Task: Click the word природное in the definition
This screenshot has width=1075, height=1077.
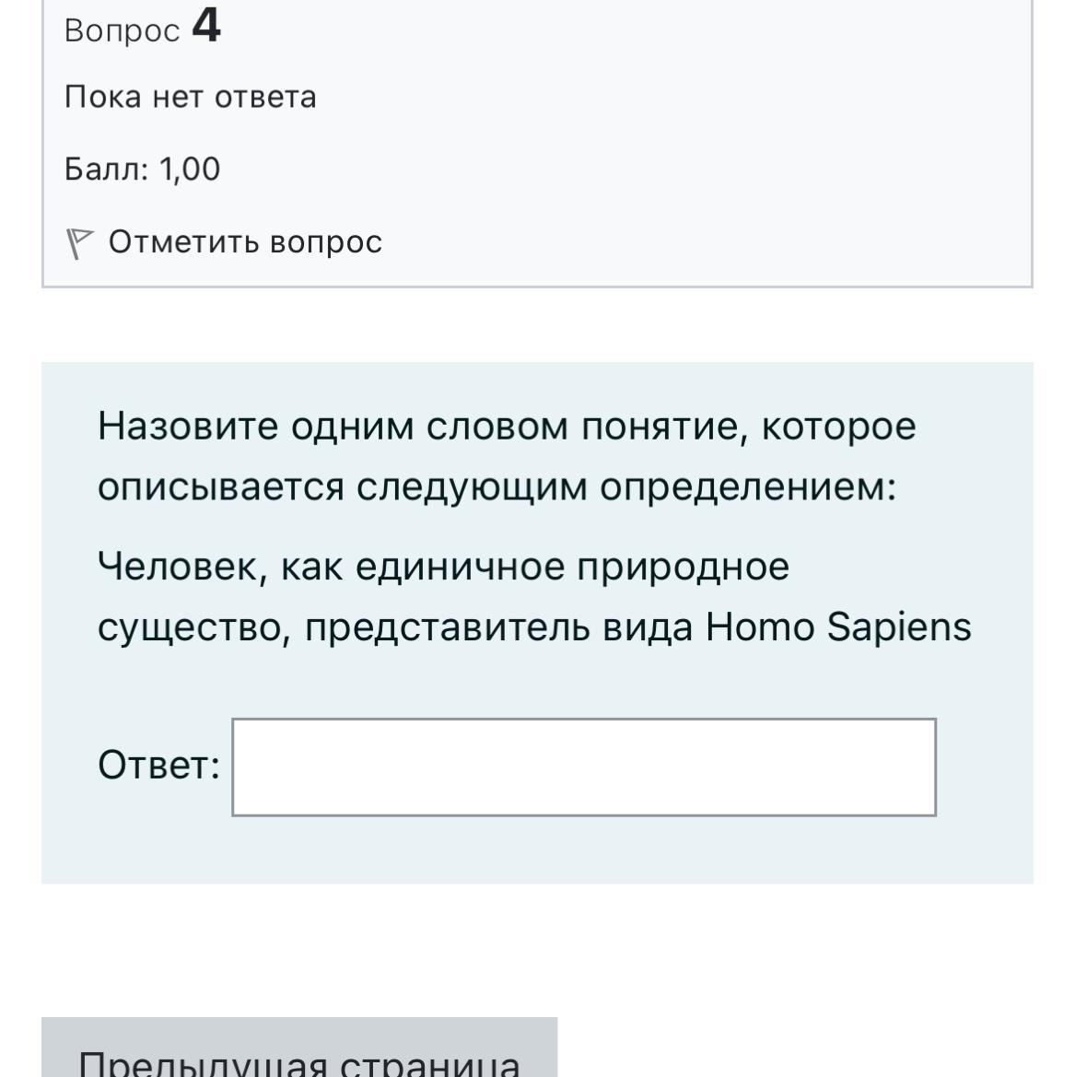Action: (683, 568)
